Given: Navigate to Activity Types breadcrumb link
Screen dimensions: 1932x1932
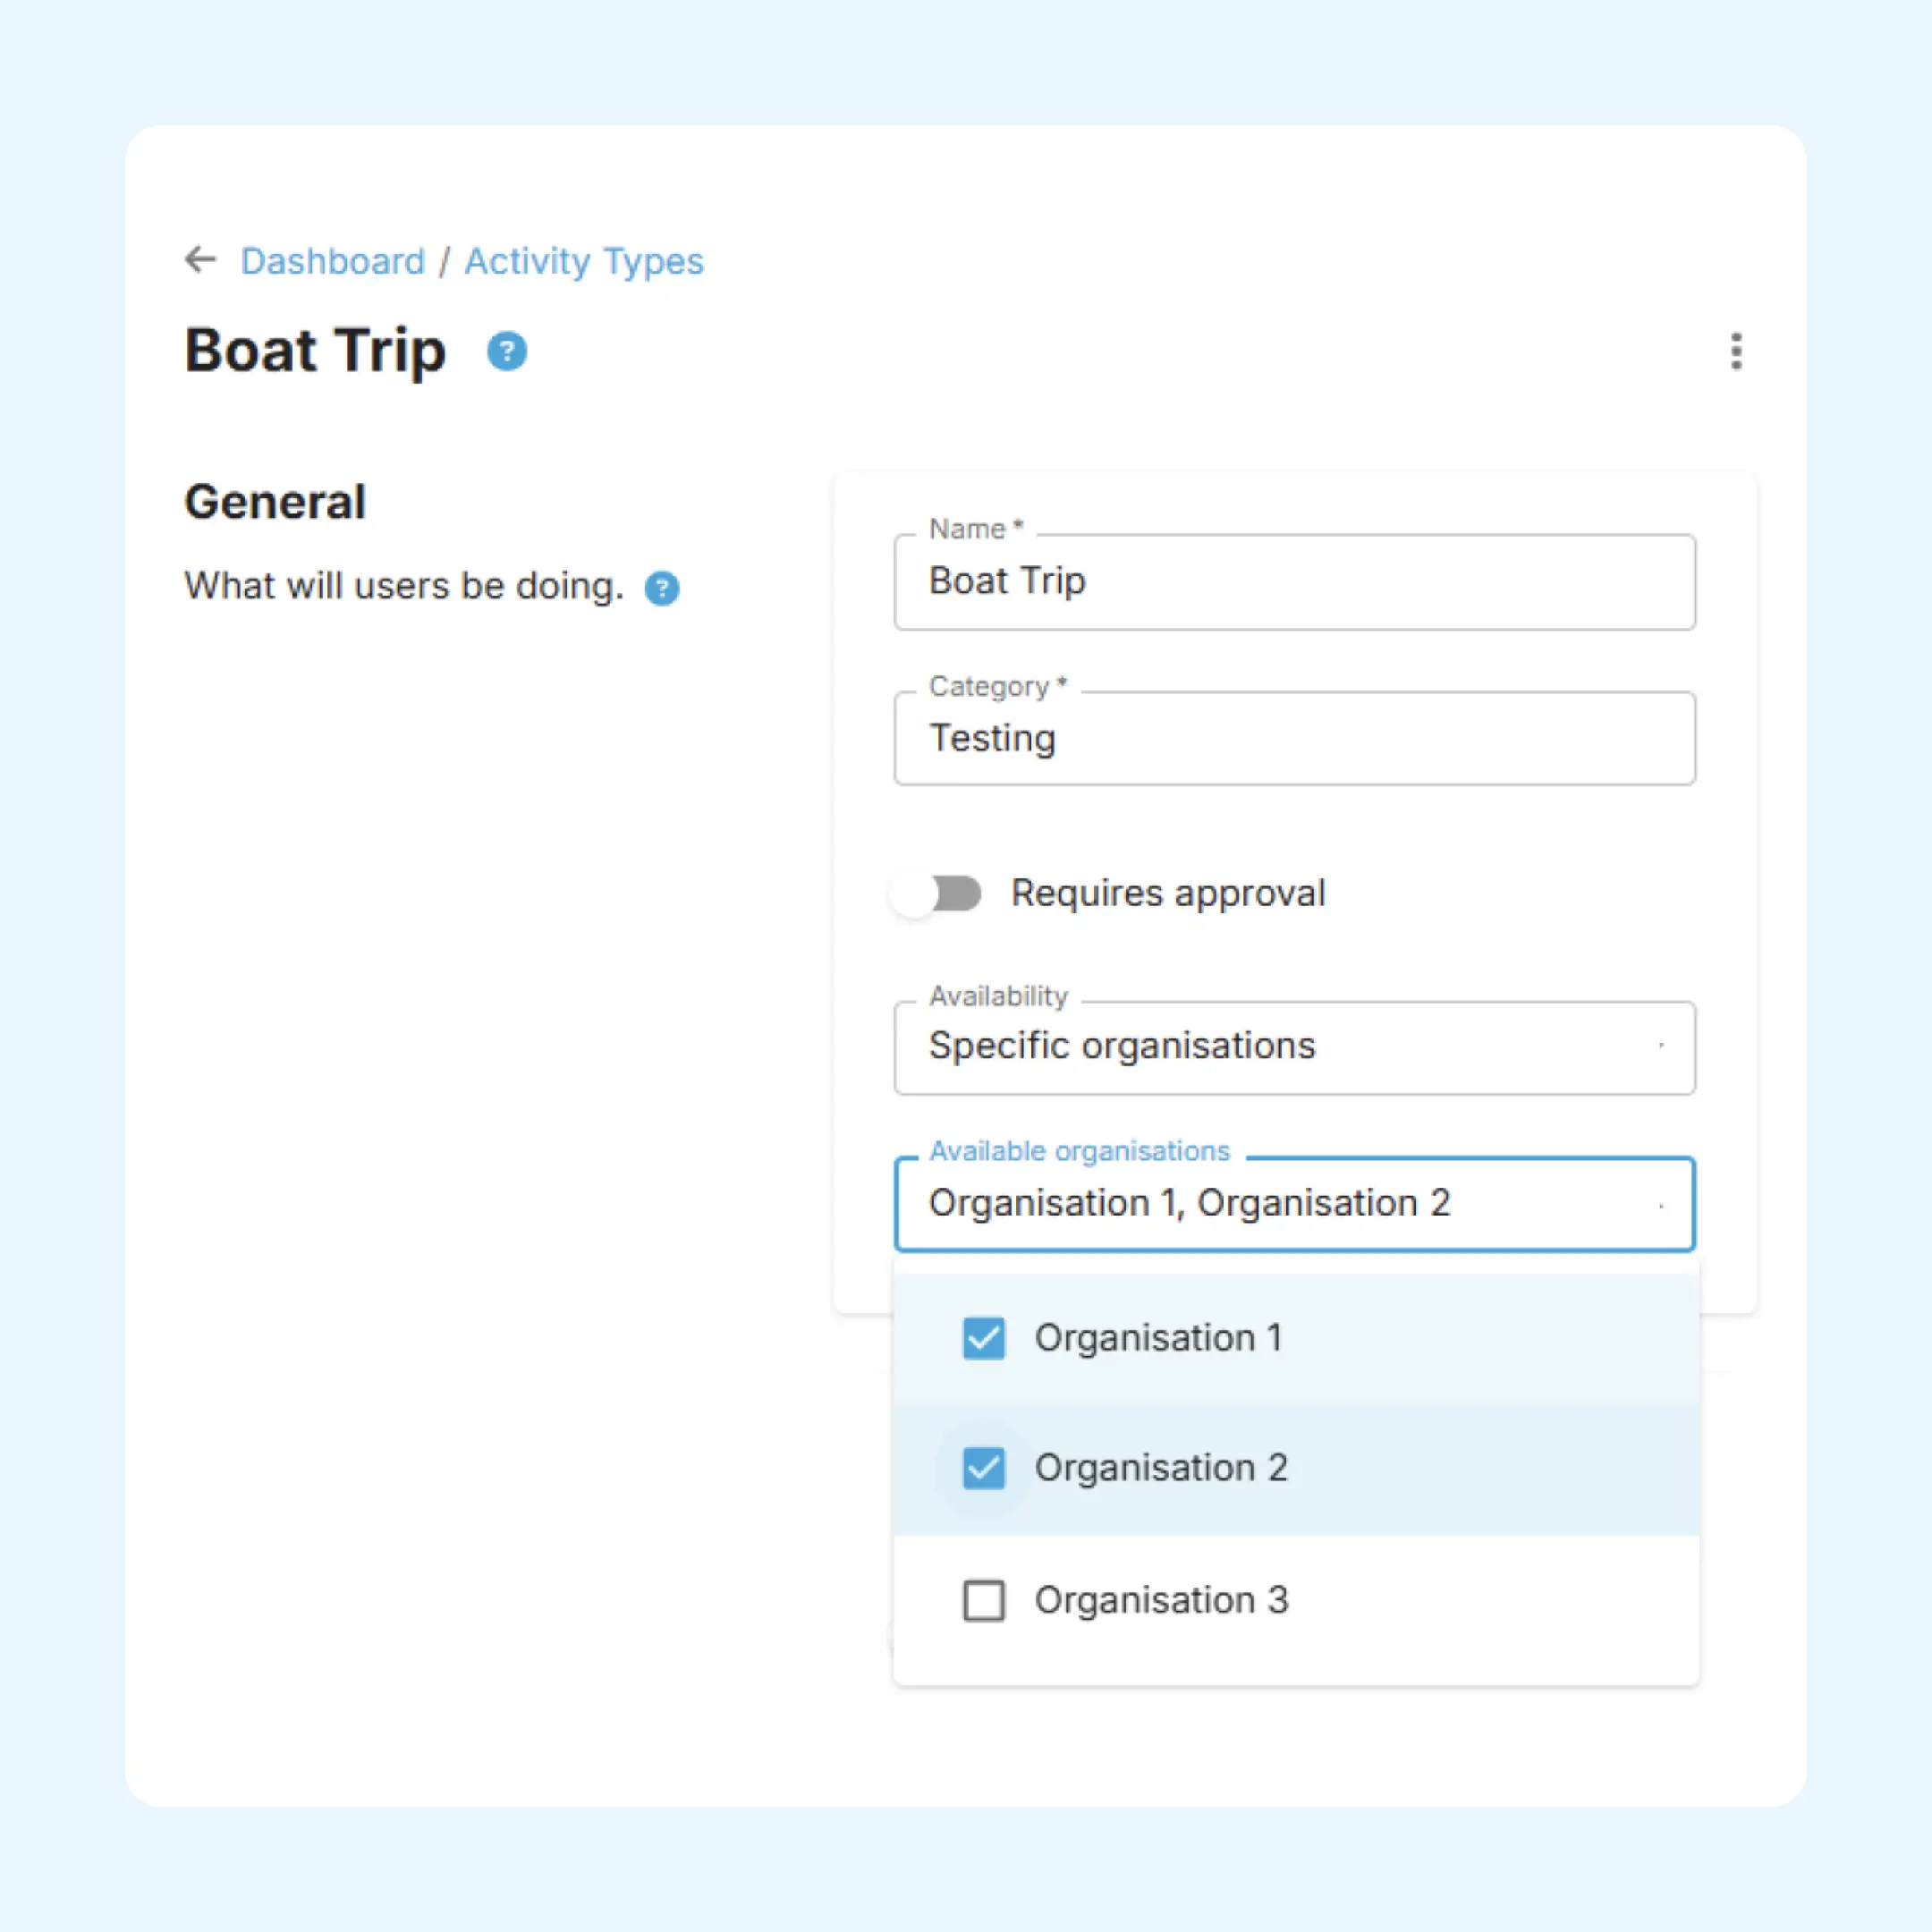Looking at the screenshot, I should click(x=584, y=261).
